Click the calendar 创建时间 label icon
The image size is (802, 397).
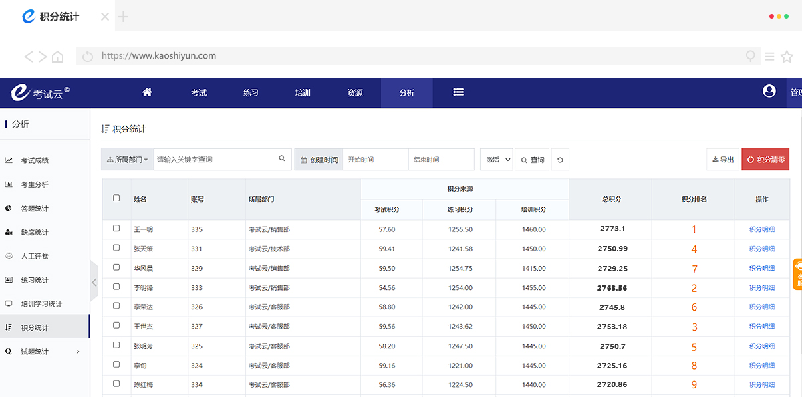[x=303, y=160]
